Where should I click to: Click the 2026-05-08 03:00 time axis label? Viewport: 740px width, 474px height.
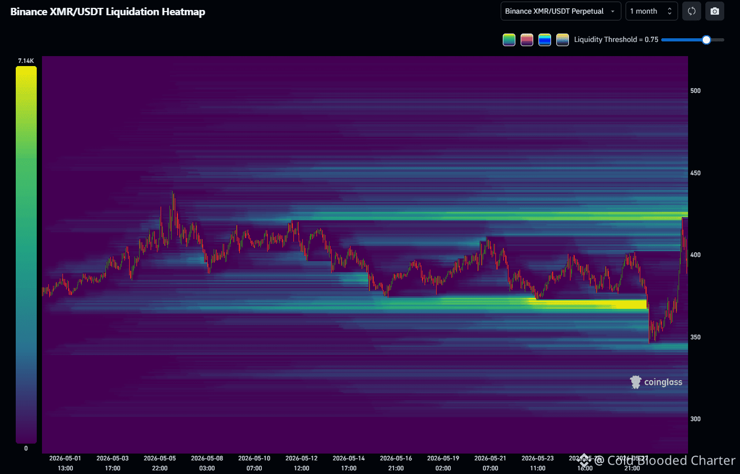207,463
